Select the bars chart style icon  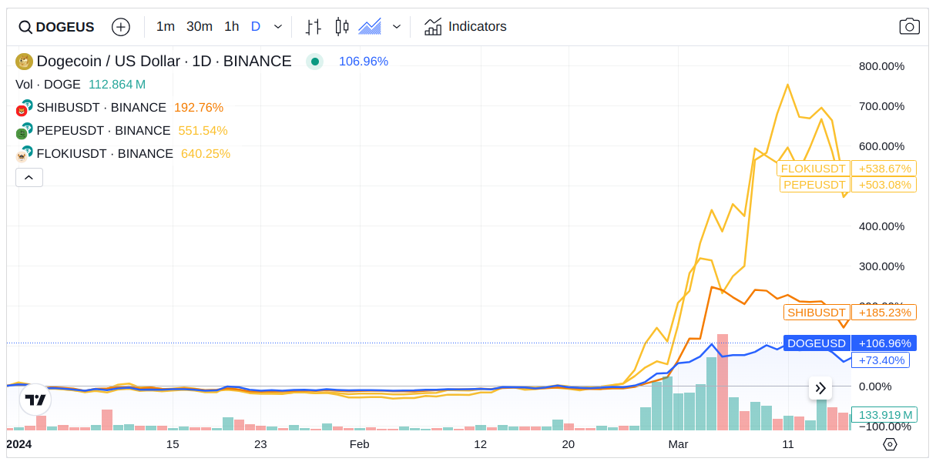pyautogui.click(x=313, y=27)
